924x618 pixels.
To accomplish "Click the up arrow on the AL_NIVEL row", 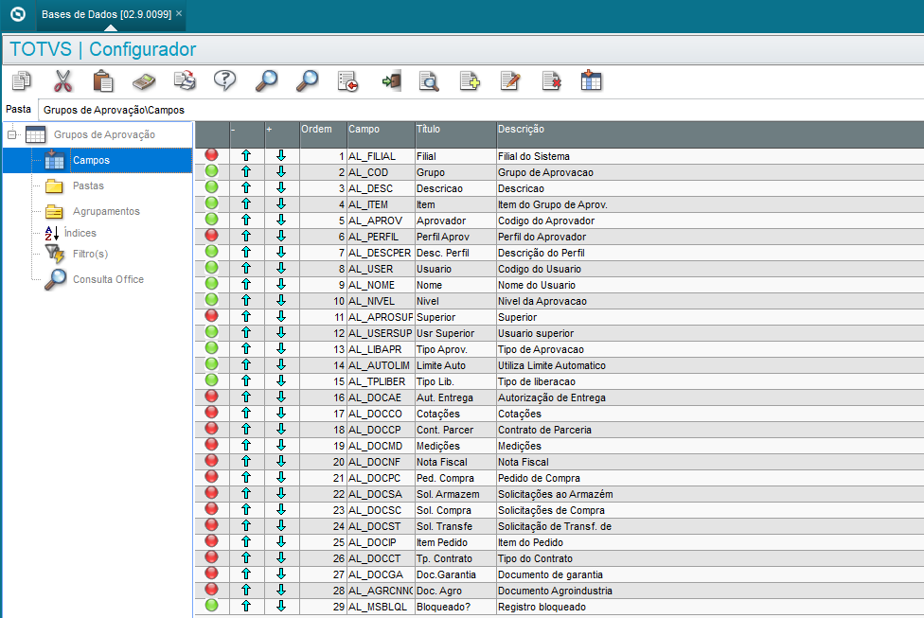I will click(246, 300).
